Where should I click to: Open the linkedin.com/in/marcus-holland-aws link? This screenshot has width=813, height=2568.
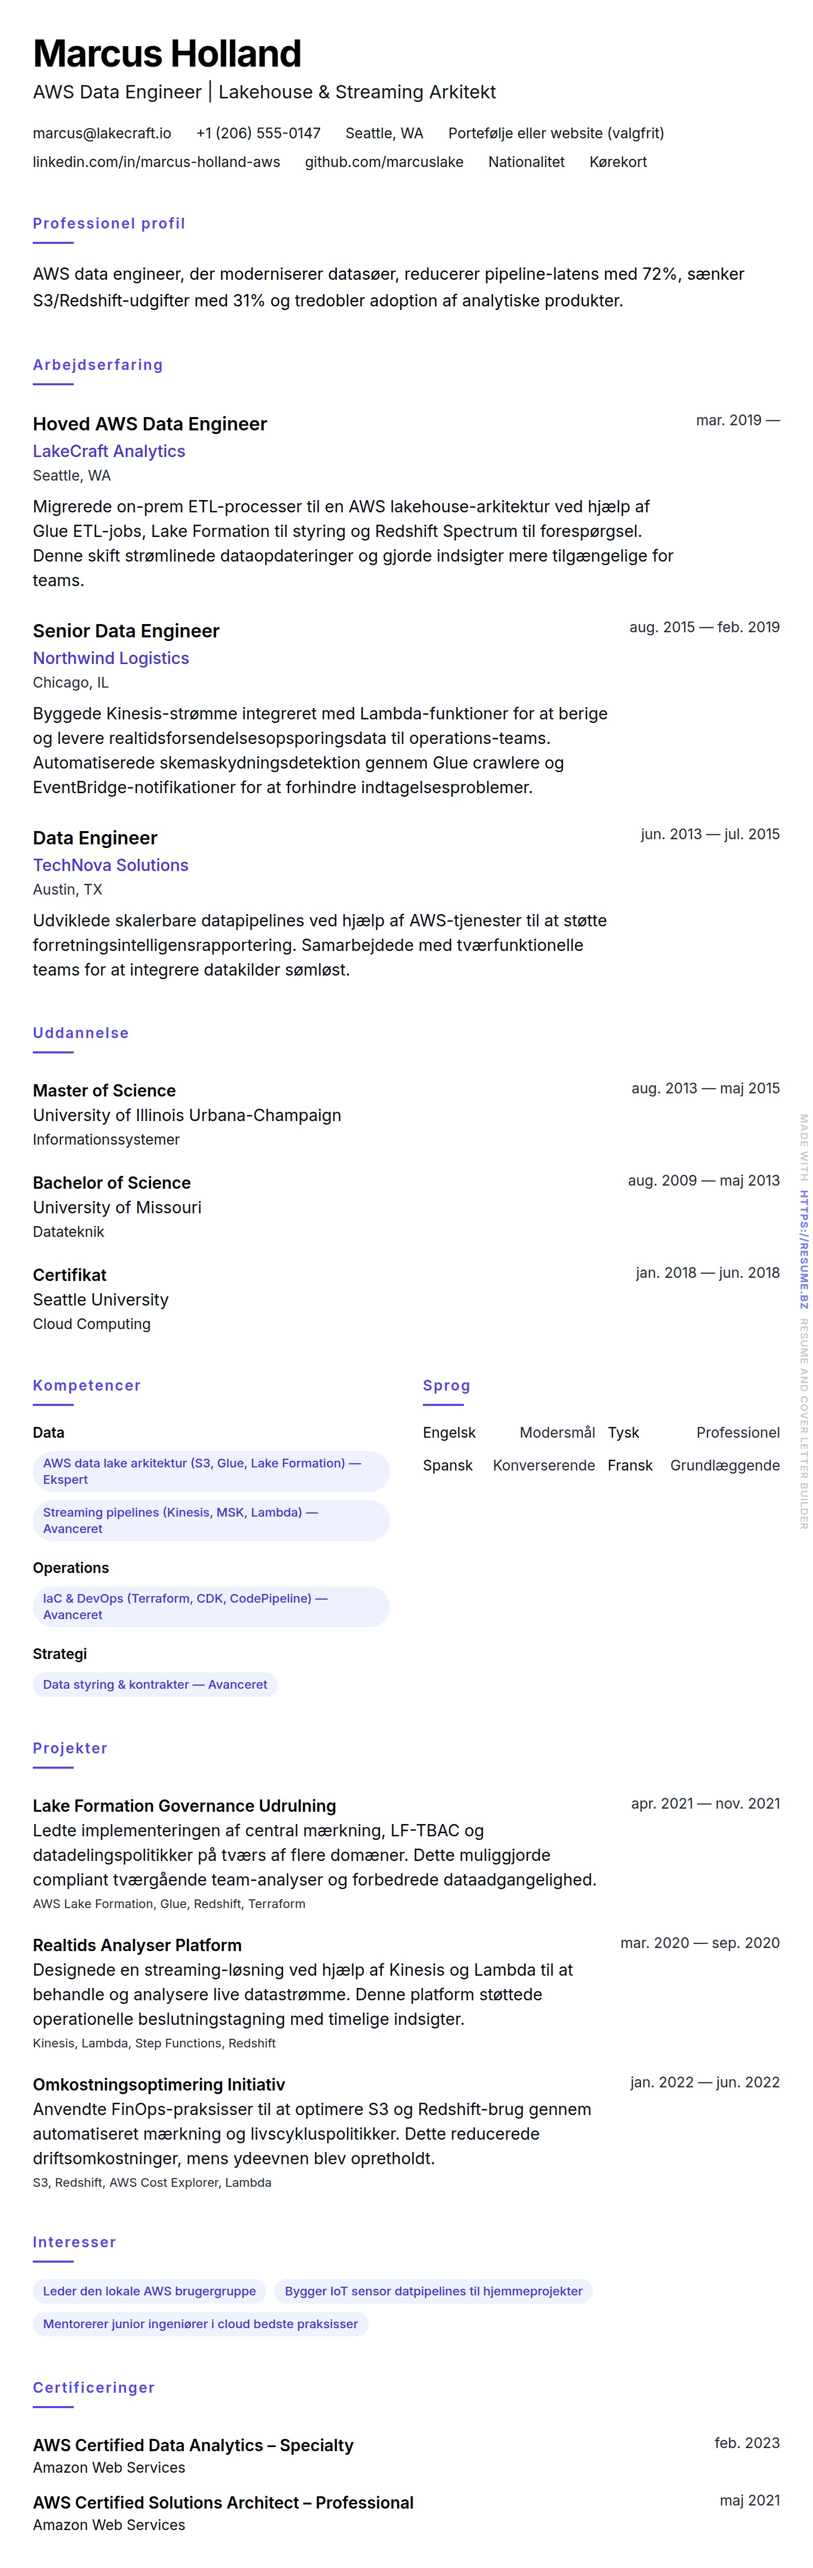[x=157, y=161]
